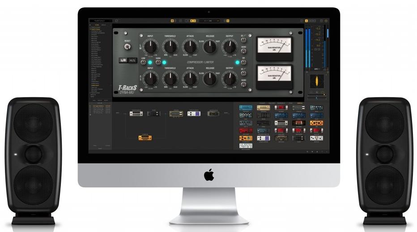Flip the ON switch beside right cyan light
This screenshot has width=417, height=232.
point(243,62)
